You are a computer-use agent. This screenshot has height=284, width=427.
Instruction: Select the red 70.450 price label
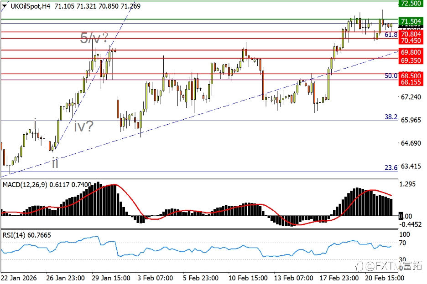pos(411,41)
